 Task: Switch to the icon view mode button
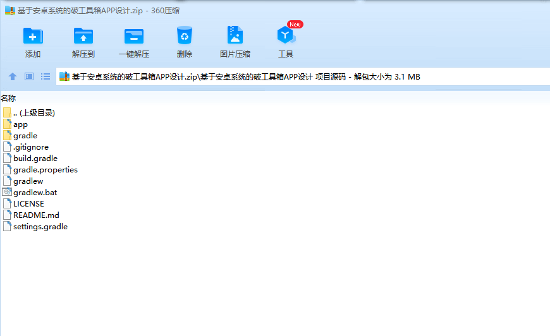[29, 76]
